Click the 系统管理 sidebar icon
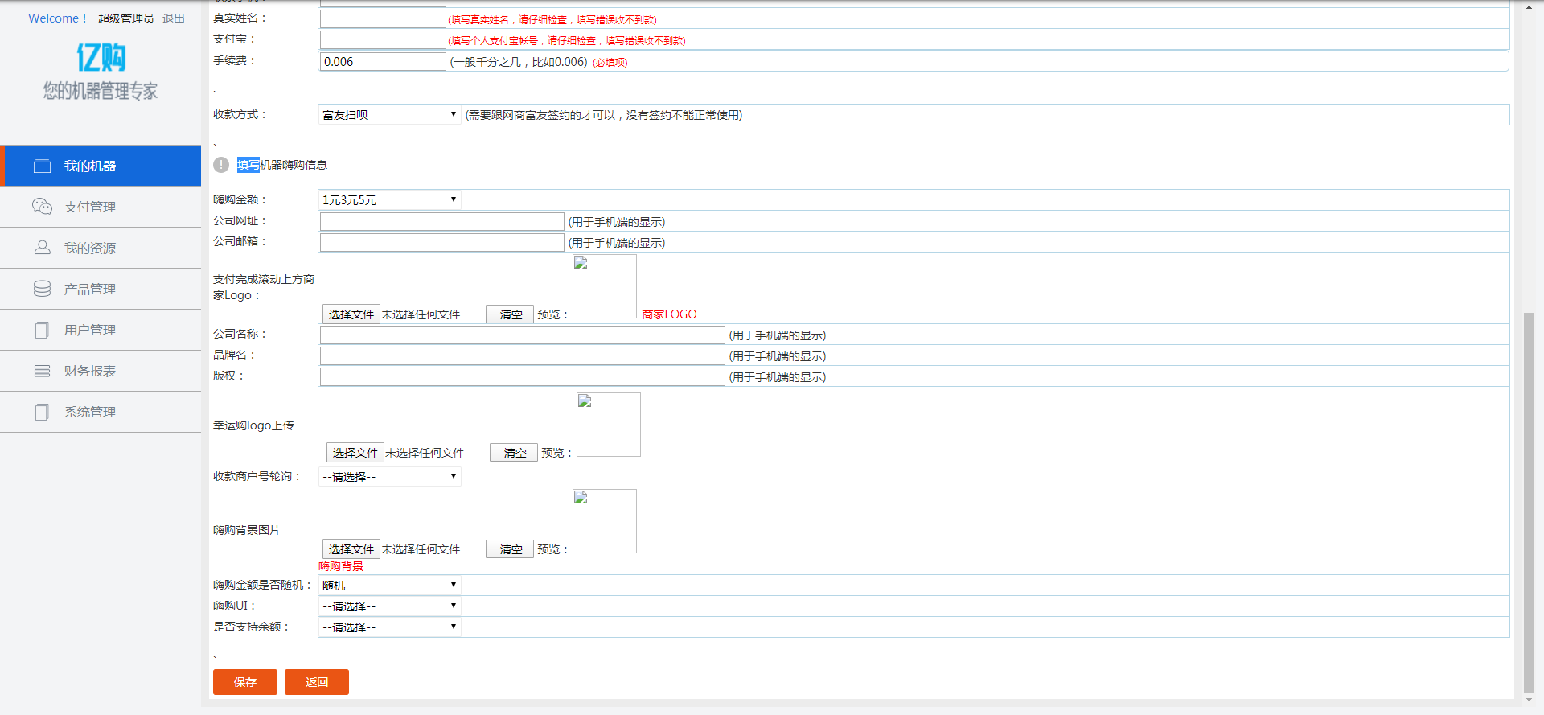Viewport: 1544px width, 715px height. (x=42, y=412)
